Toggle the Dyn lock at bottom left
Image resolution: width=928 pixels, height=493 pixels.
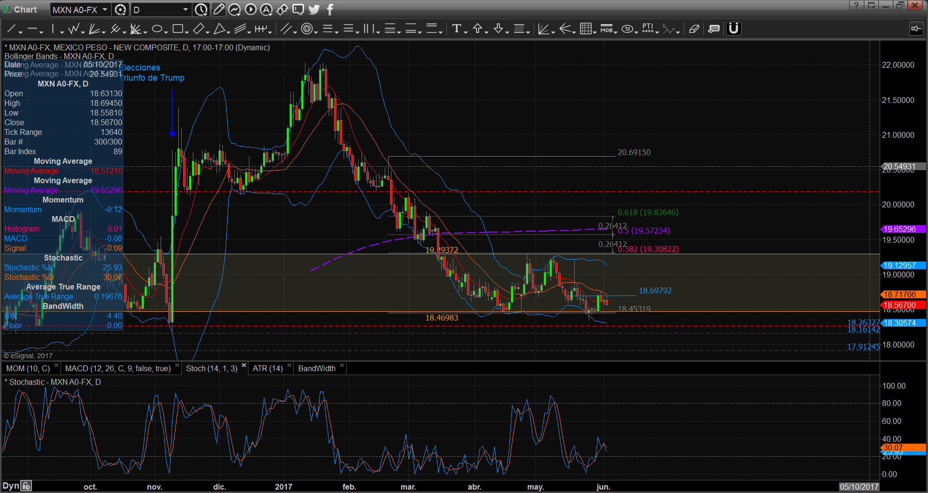coord(27,486)
